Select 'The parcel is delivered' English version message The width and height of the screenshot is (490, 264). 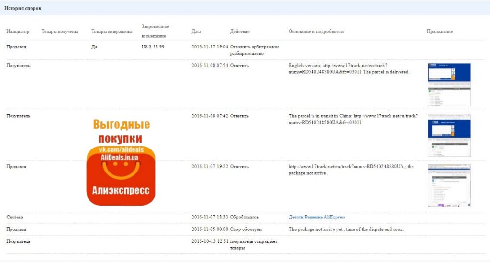tap(349, 69)
